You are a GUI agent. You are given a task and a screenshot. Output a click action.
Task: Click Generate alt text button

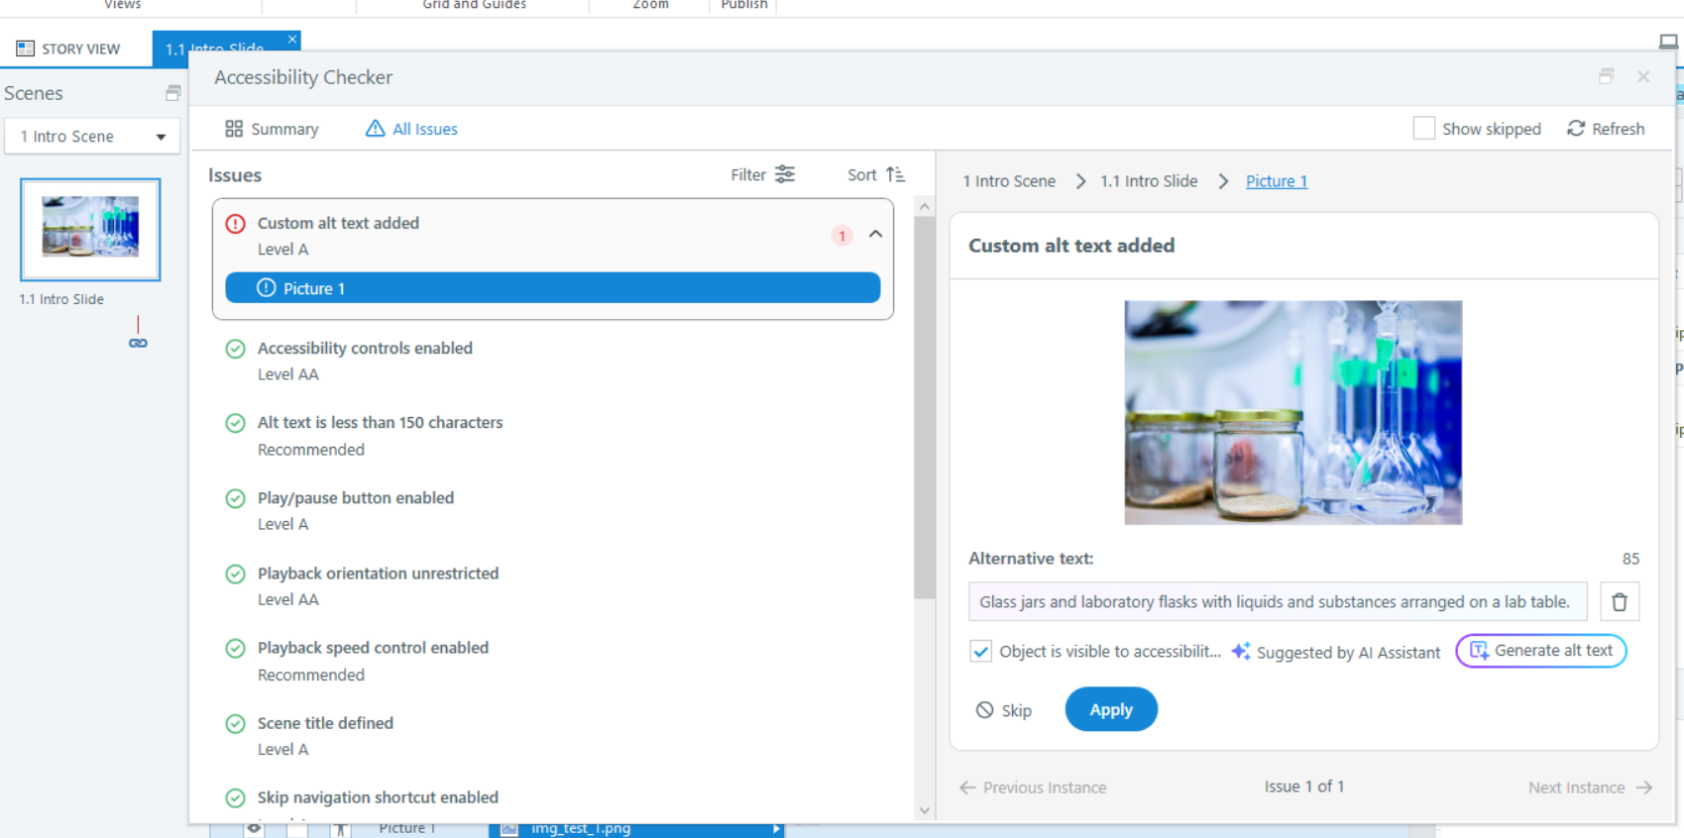[x=1540, y=651]
